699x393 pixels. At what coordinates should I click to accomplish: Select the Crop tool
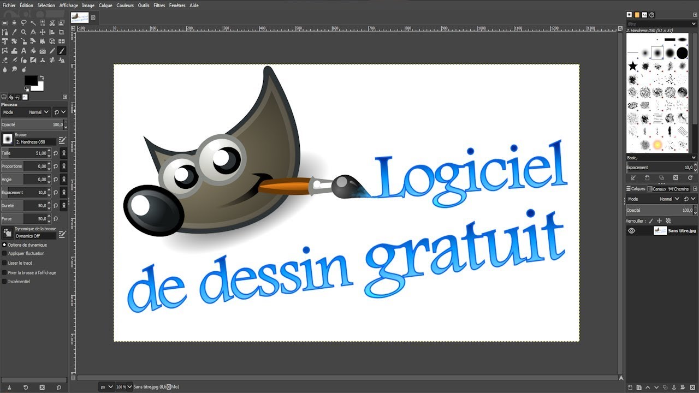point(62,32)
